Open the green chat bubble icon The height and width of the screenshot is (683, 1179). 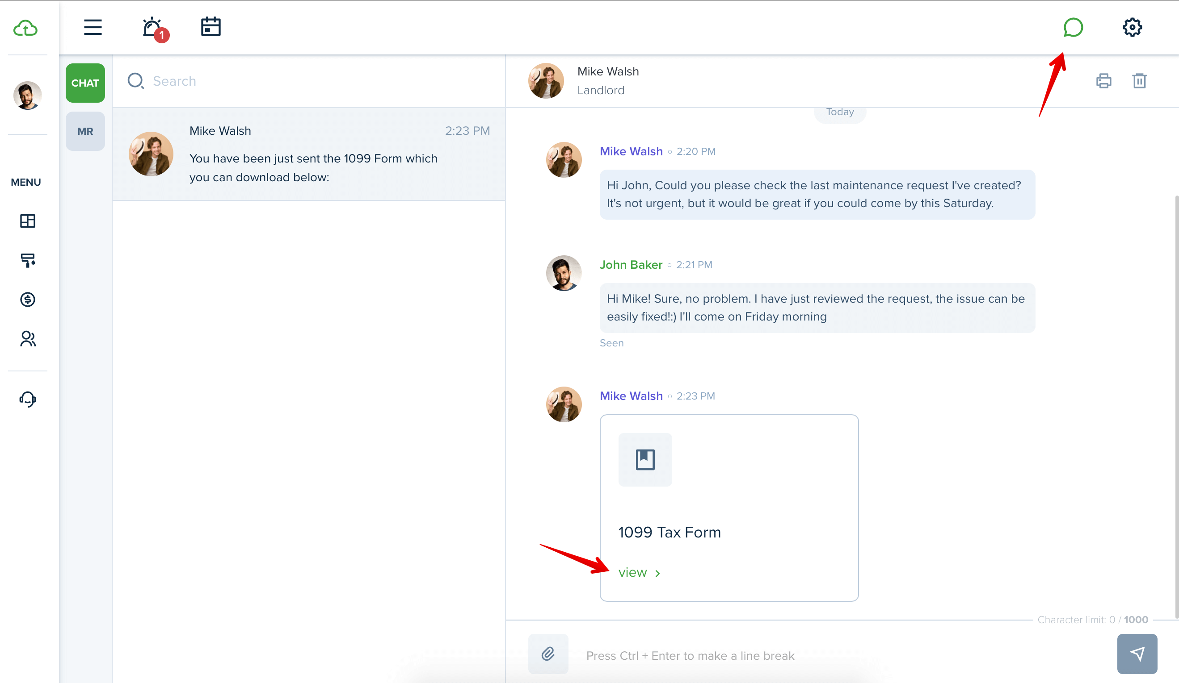pyautogui.click(x=1073, y=28)
